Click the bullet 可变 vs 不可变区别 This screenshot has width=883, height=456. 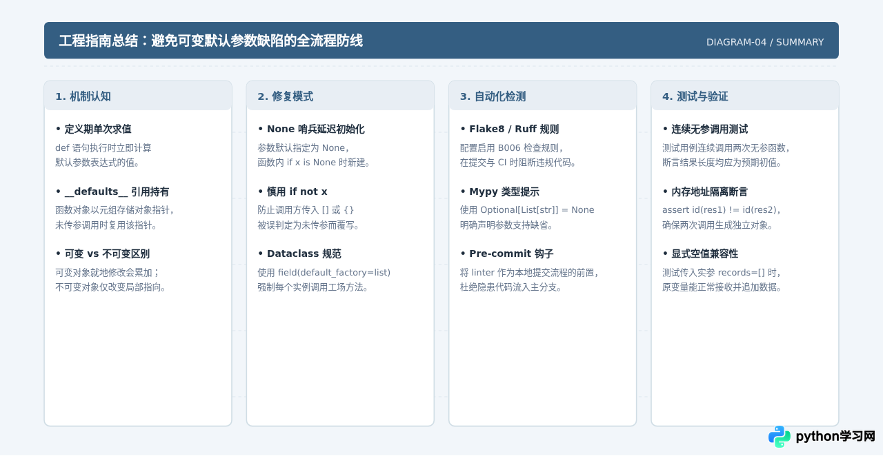102,253
